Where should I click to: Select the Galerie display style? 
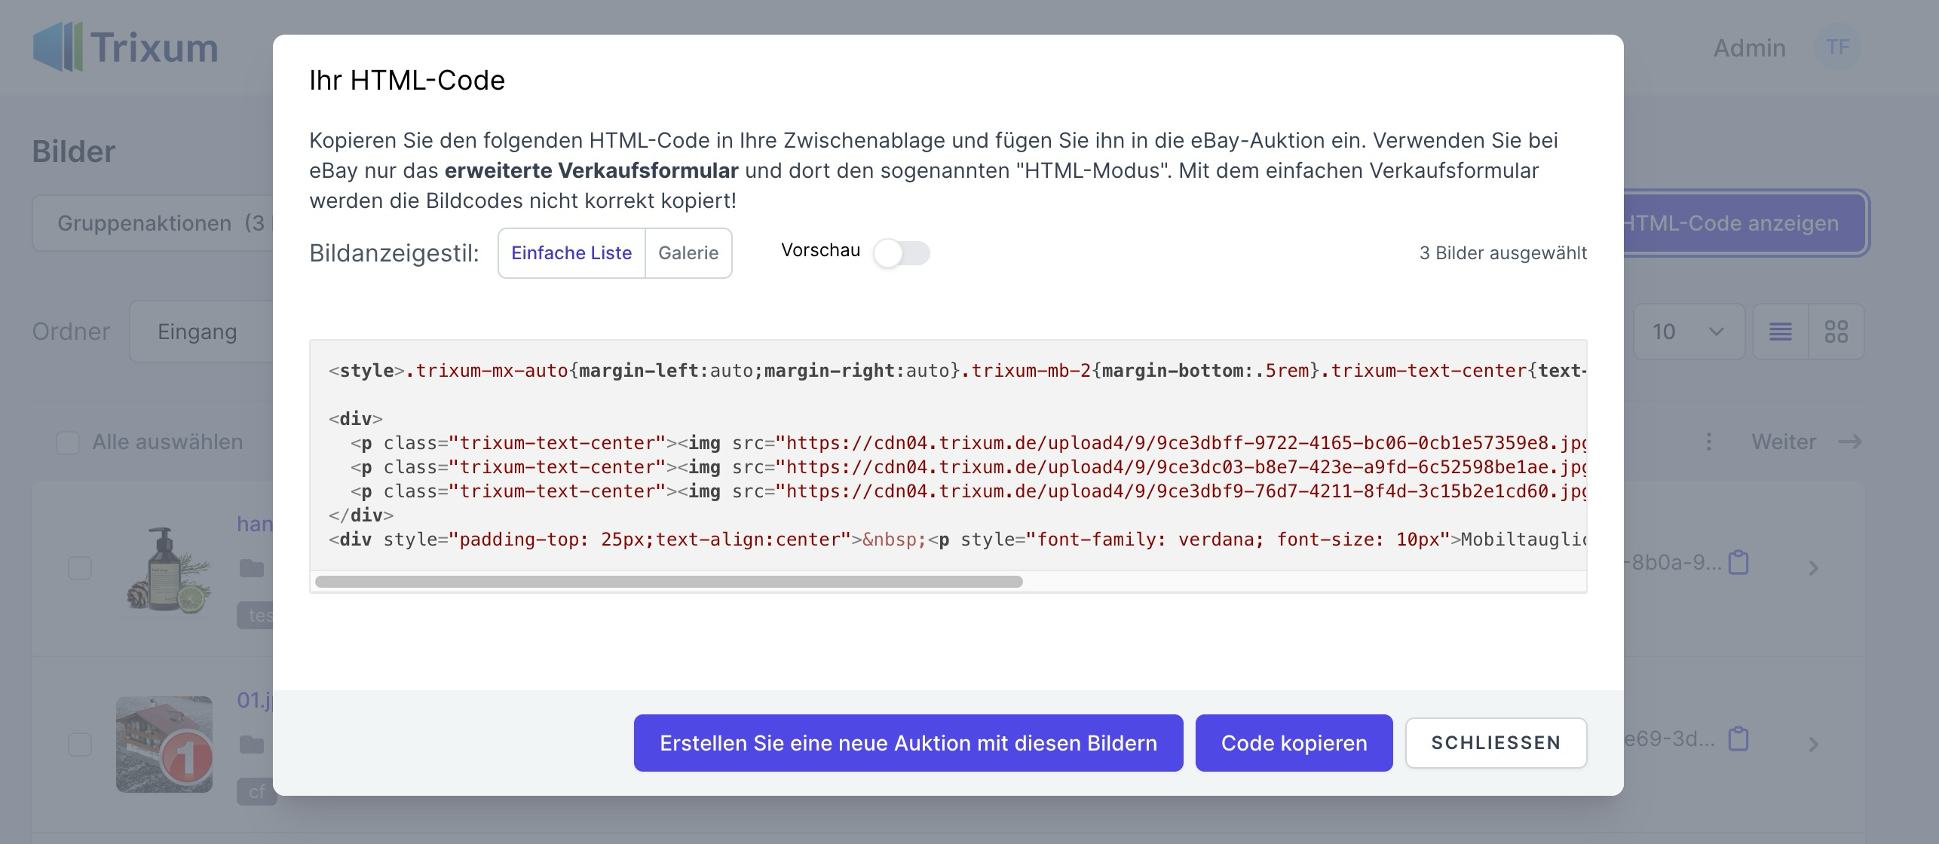point(688,253)
